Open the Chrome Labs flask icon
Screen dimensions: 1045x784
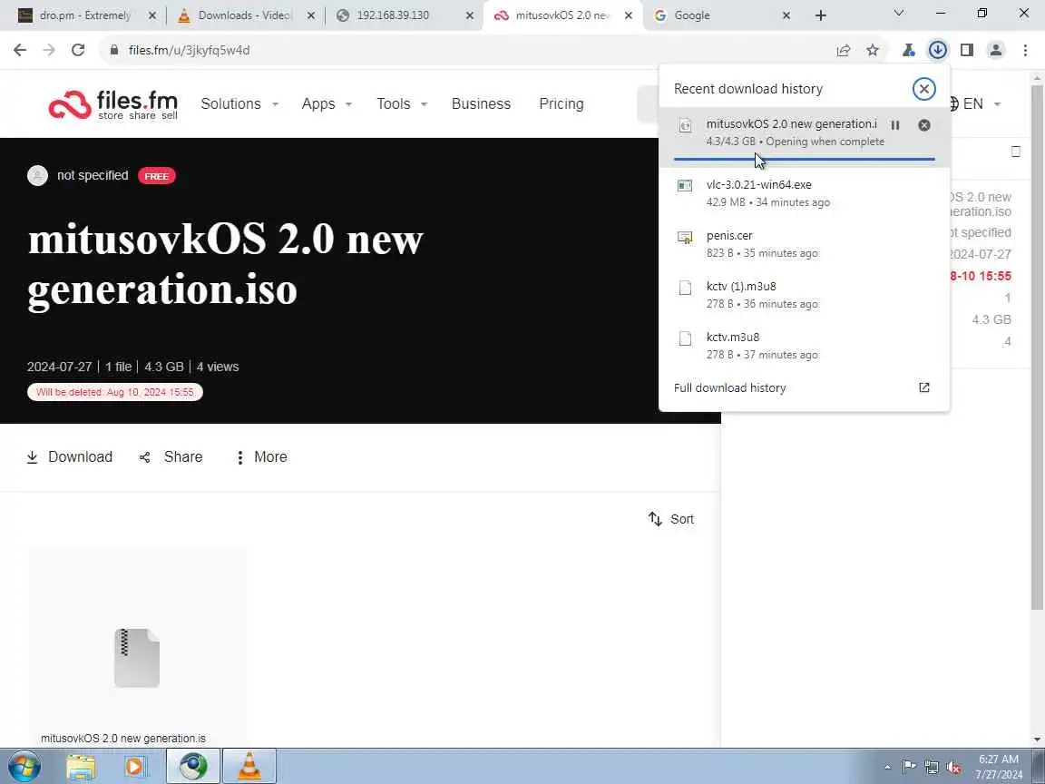point(908,50)
